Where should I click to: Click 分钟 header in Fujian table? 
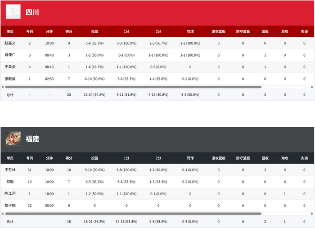pos(49,158)
